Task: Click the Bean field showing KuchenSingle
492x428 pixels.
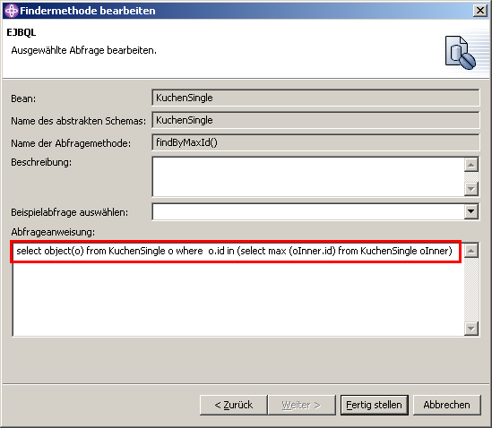Action: [315, 98]
